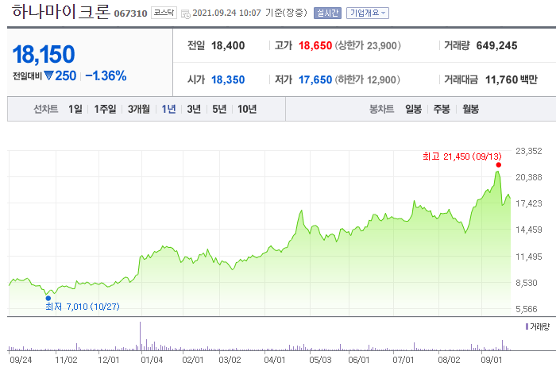Click the trading volume 649,245
This screenshot has width=556, height=367.
click(496, 46)
